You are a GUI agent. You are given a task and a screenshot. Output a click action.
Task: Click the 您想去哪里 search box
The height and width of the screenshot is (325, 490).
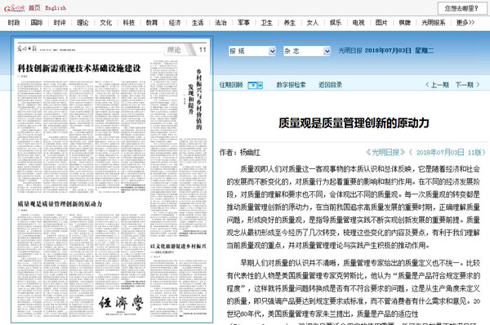click(x=462, y=8)
